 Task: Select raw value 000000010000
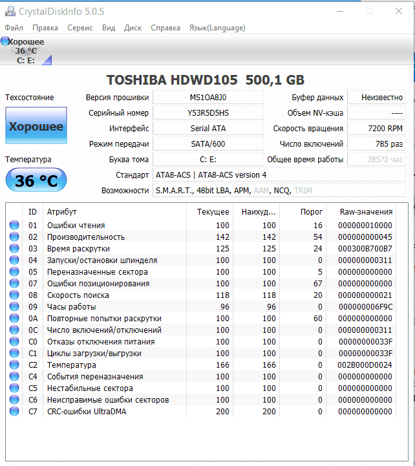tap(365, 226)
